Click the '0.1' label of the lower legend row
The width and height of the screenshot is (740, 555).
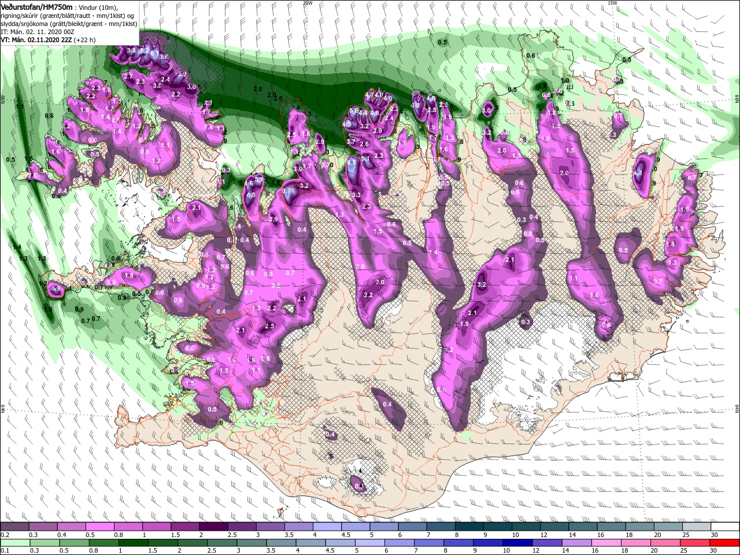(5, 550)
